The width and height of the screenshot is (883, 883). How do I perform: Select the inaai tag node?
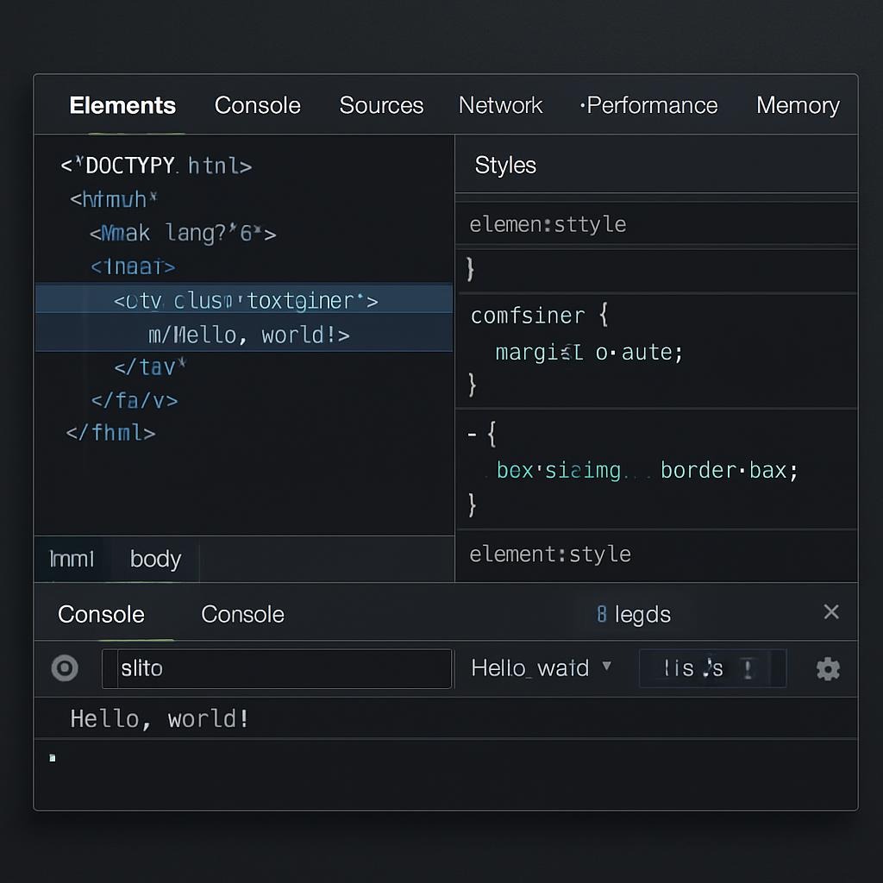(x=133, y=266)
